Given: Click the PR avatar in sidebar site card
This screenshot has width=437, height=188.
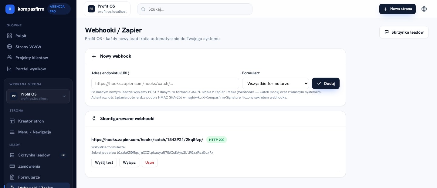Looking at the screenshot, I should click(14, 96).
